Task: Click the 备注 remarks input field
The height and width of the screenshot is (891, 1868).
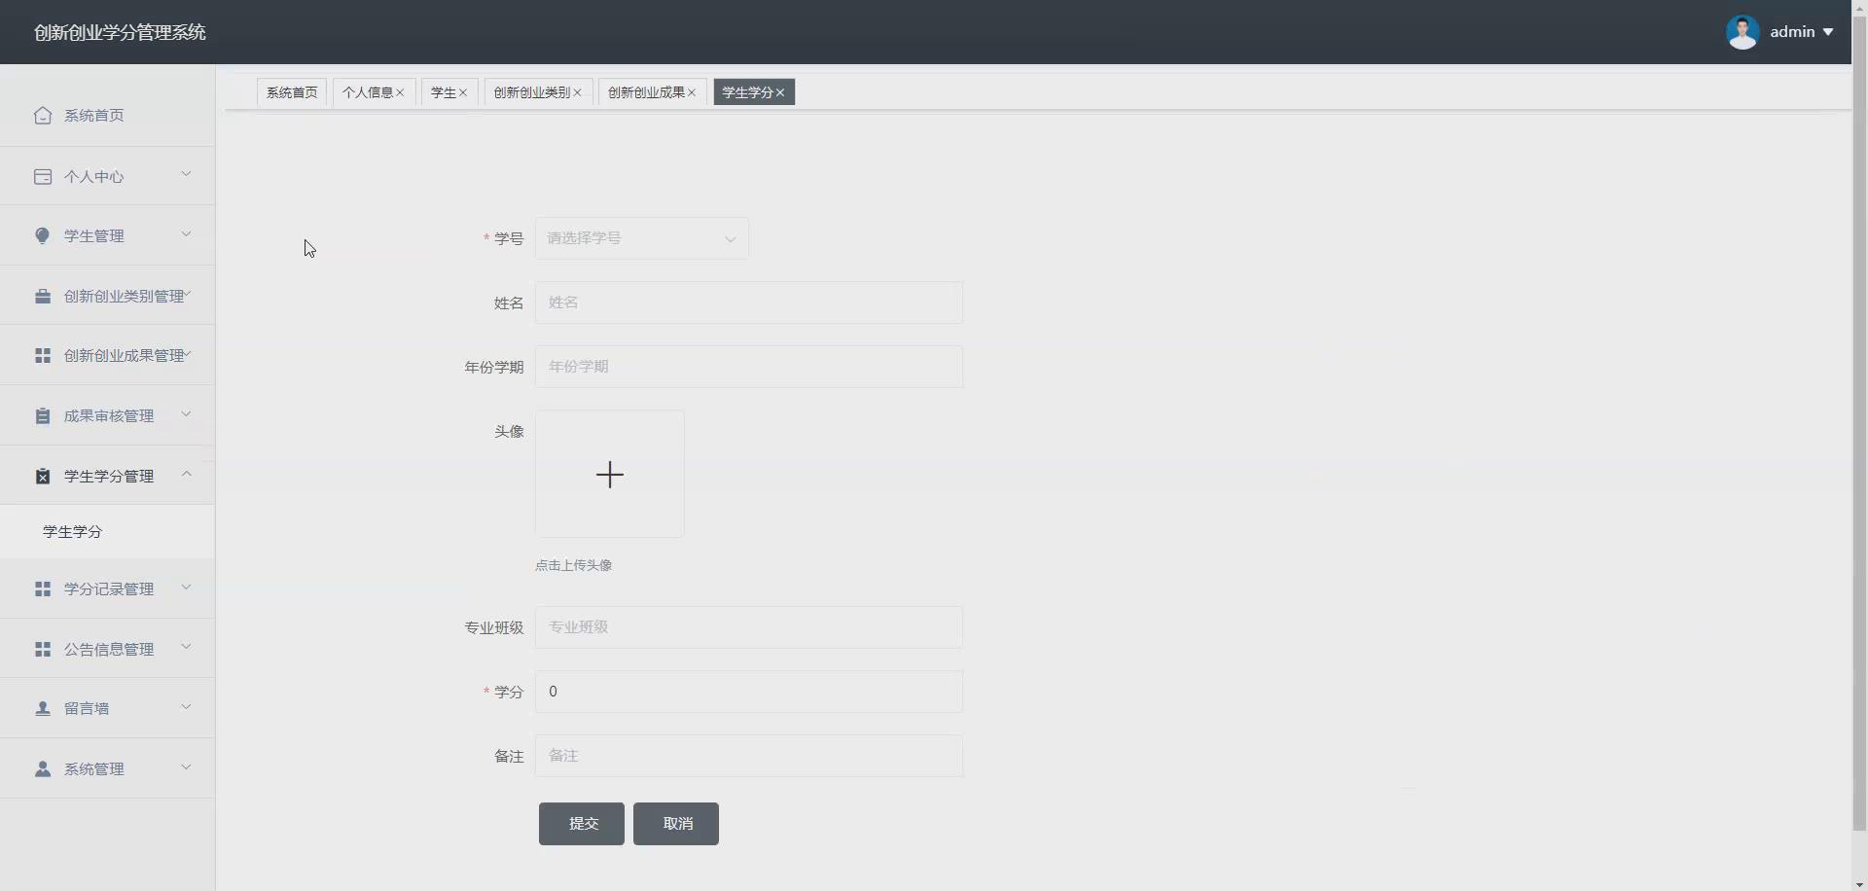Action: pos(748,756)
